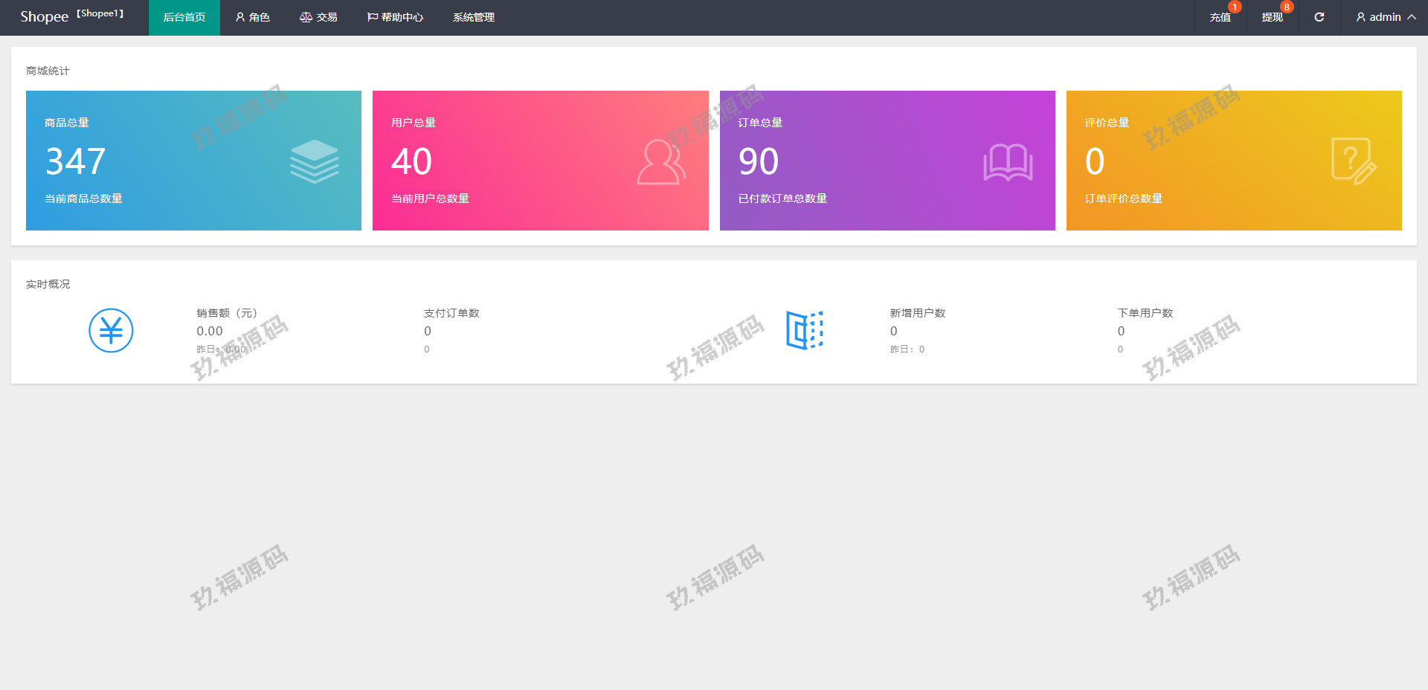Click the orange 评价总量 card
The width and height of the screenshot is (1428, 690).
point(1234,161)
